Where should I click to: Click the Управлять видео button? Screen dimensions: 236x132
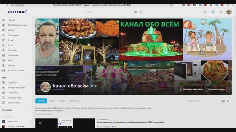tap(217, 89)
